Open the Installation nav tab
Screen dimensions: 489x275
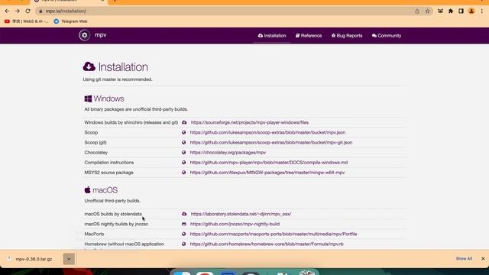click(x=272, y=36)
